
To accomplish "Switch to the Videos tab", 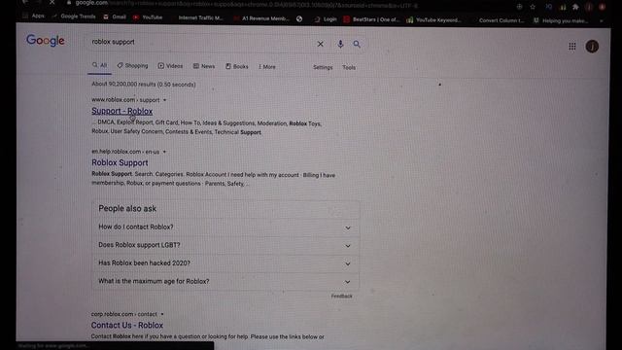I will tap(170, 66).
